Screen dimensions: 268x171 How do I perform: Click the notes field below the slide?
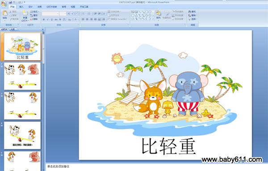point(156,167)
